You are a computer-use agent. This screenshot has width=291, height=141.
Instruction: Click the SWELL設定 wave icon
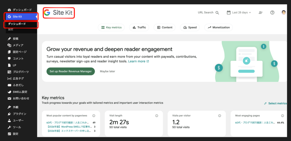[x=9, y=92]
